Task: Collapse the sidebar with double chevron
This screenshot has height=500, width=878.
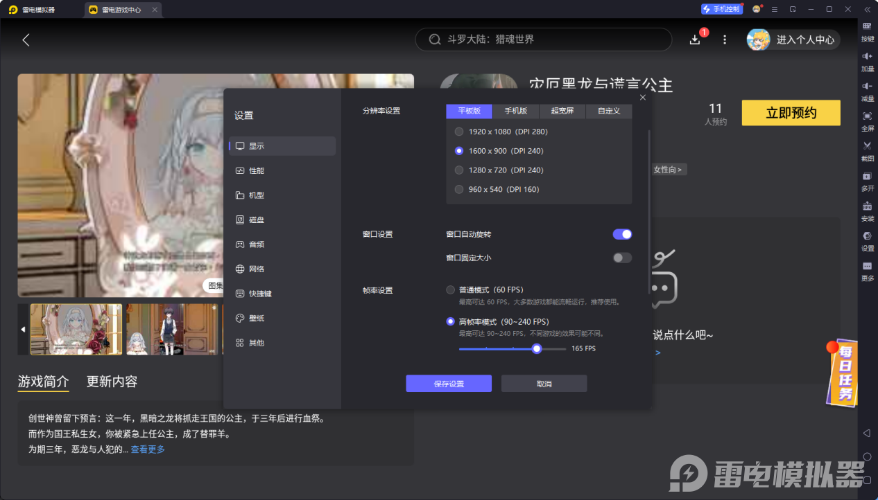Action: tap(867, 9)
